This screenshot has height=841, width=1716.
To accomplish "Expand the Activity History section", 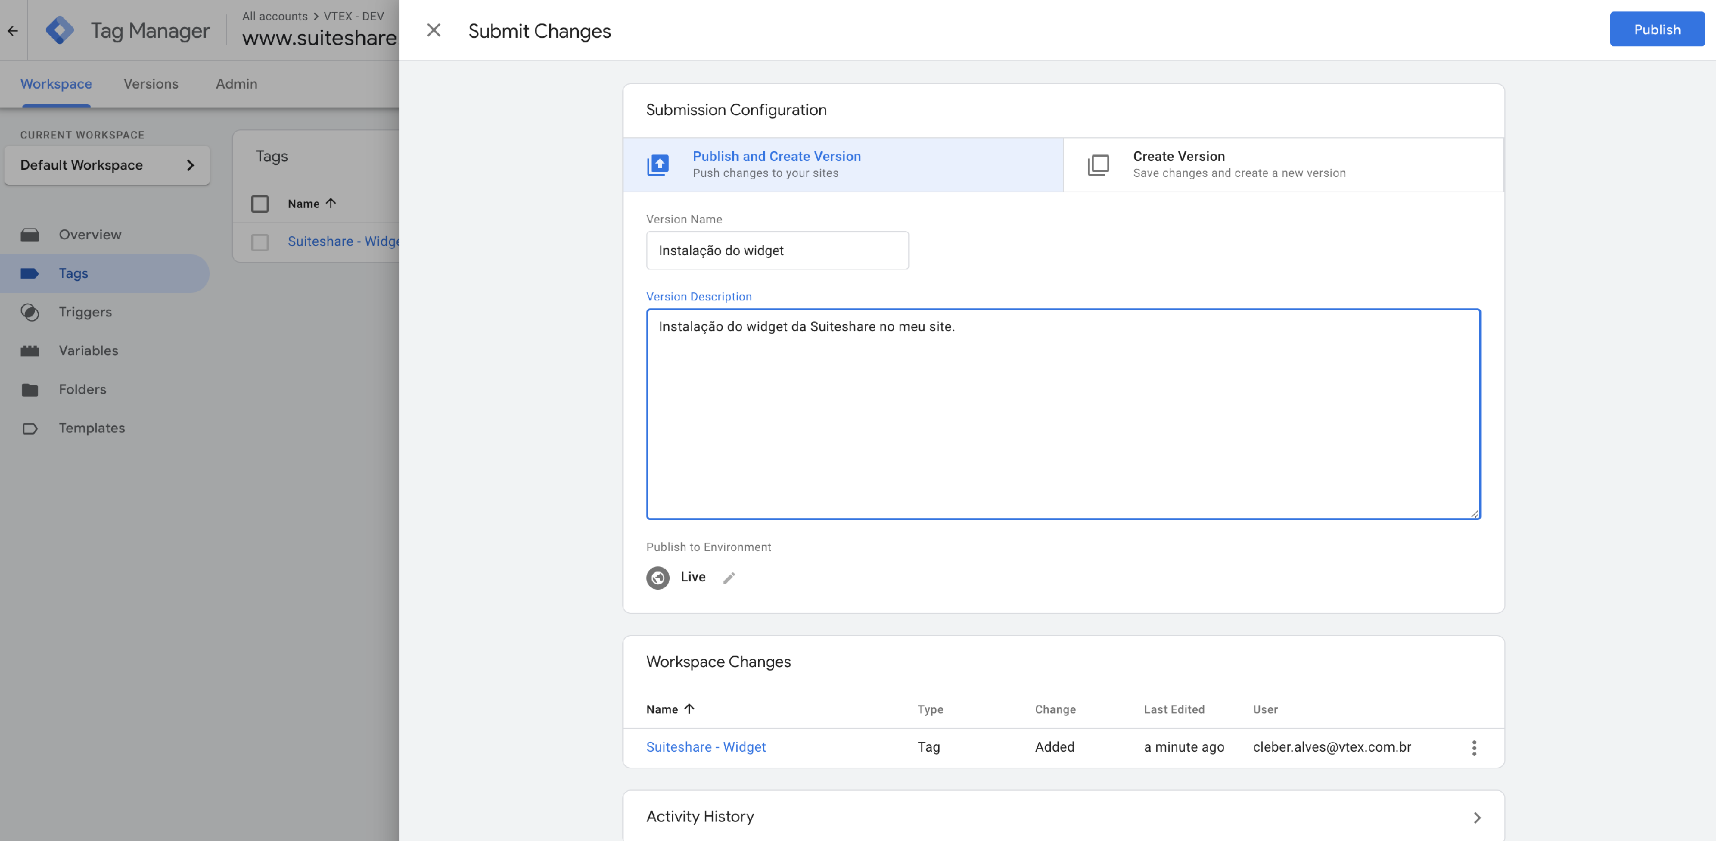I will 1477,817.
